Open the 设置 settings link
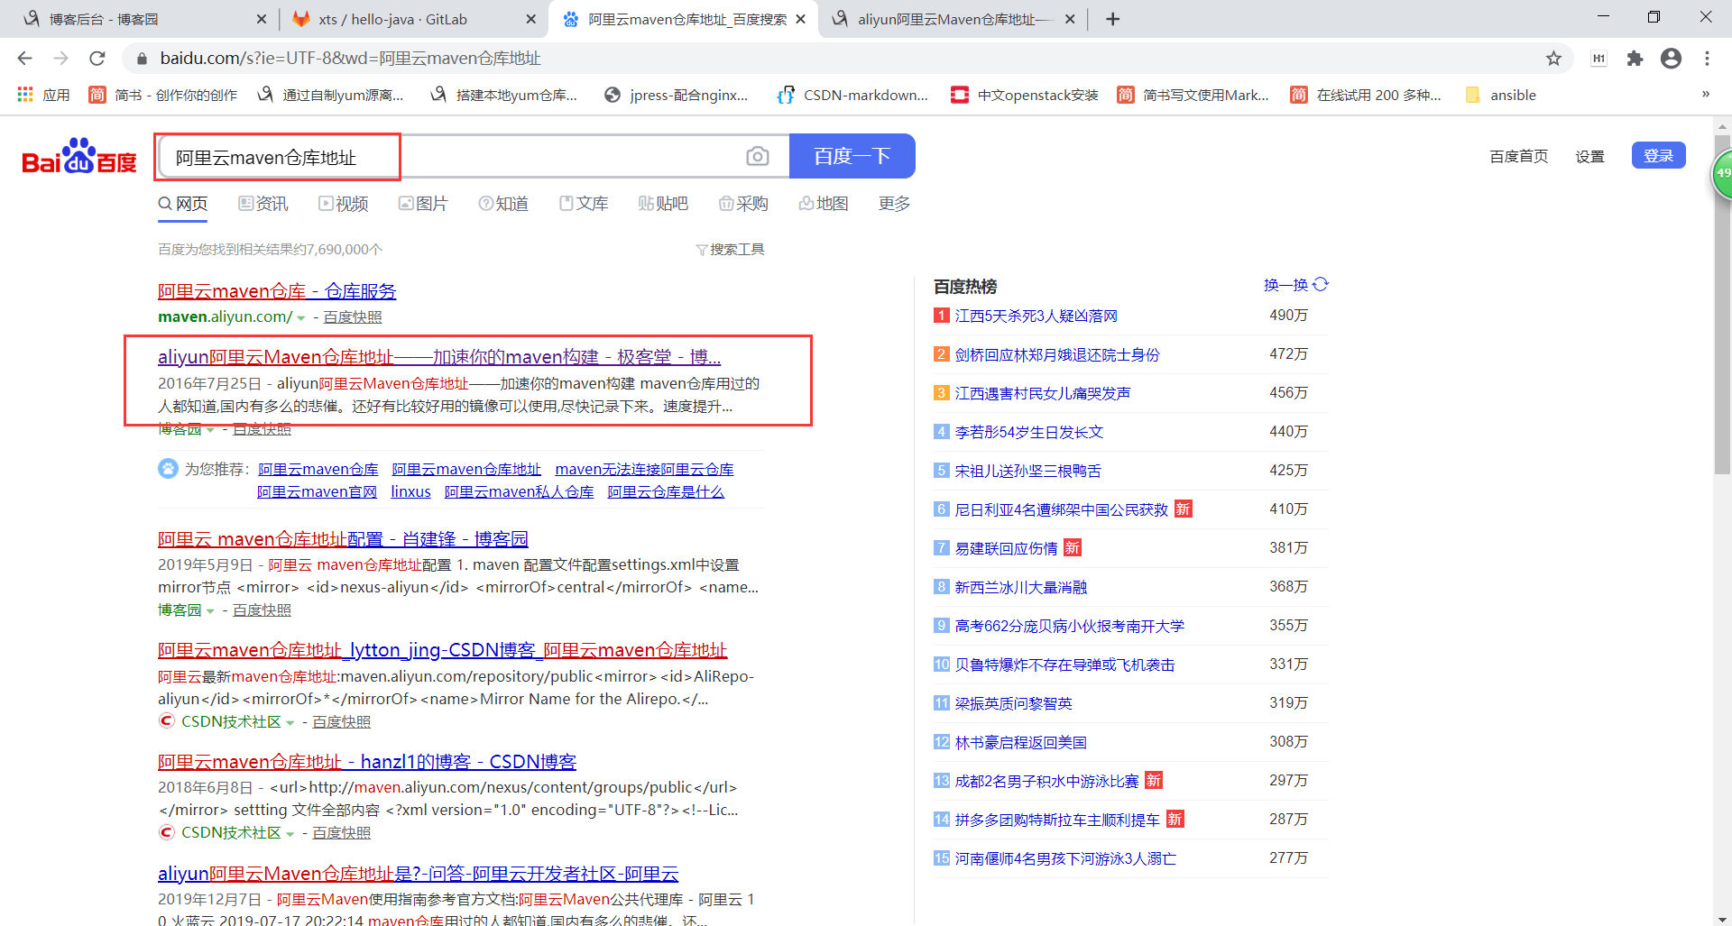 (x=1589, y=157)
